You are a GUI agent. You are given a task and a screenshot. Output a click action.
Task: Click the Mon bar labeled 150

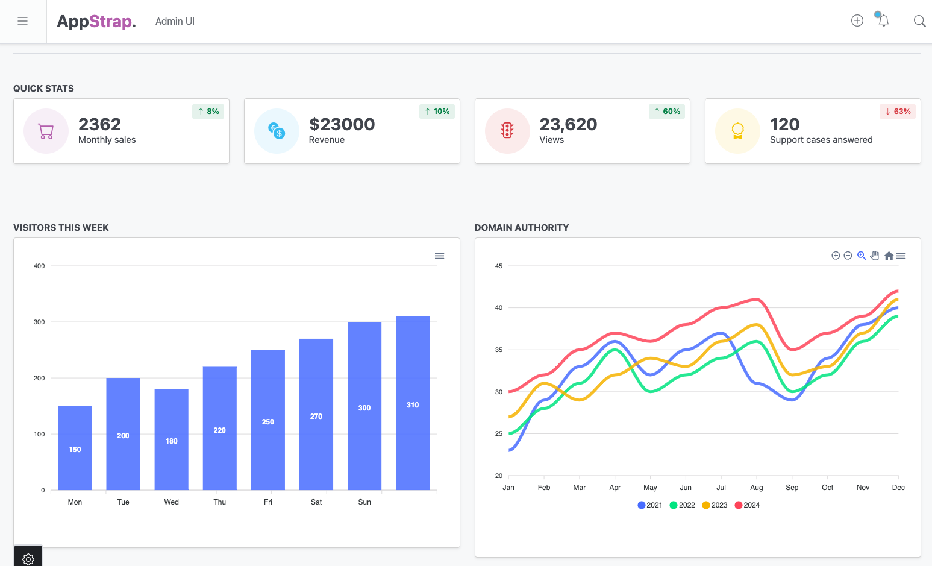tap(75, 448)
